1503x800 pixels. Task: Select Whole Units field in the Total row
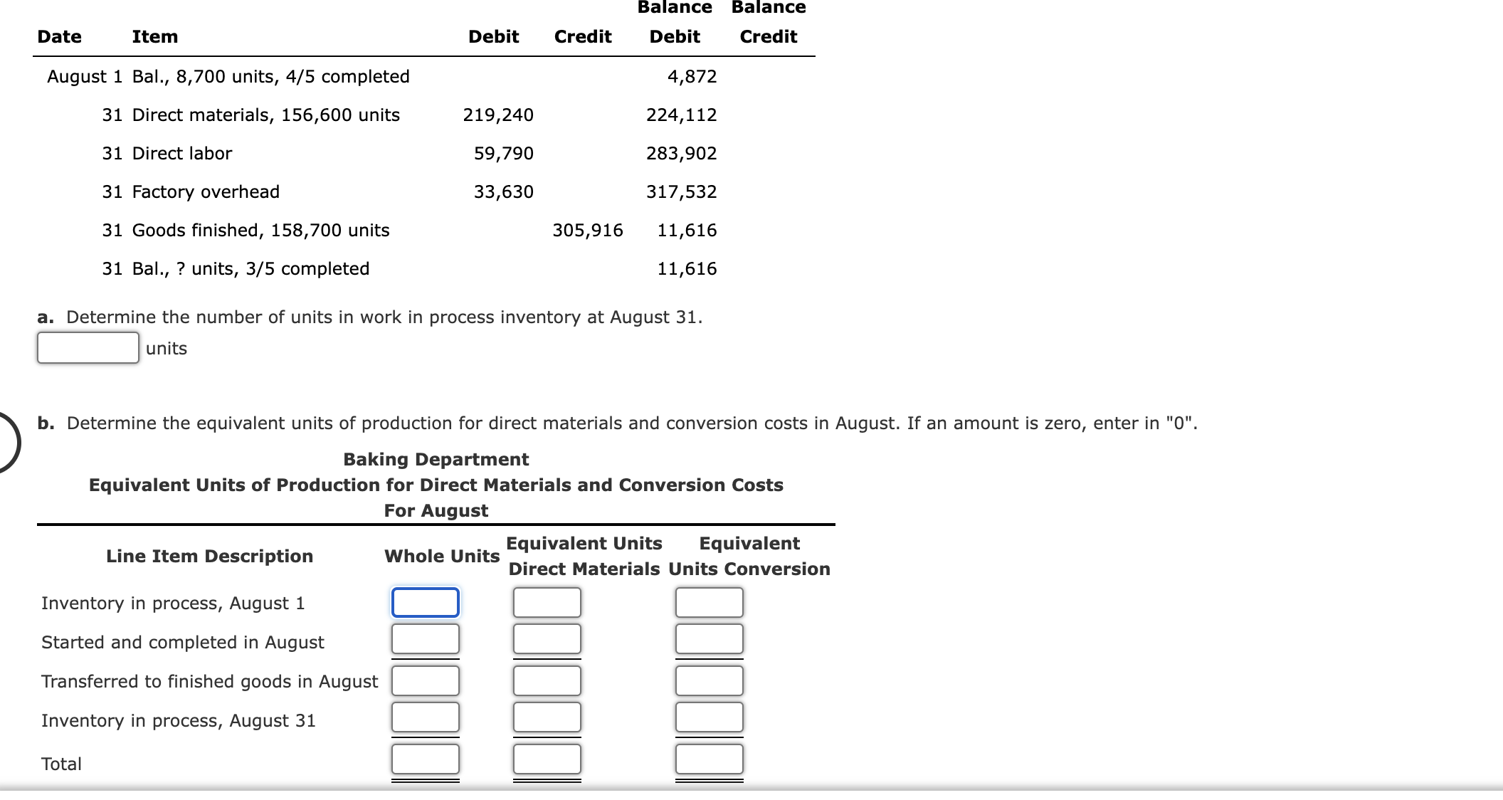pyautogui.click(x=425, y=759)
